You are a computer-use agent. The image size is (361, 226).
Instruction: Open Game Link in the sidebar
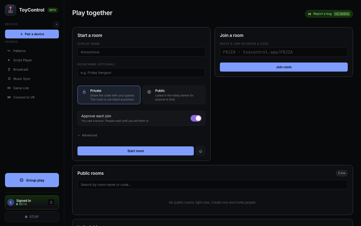[32, 88]
